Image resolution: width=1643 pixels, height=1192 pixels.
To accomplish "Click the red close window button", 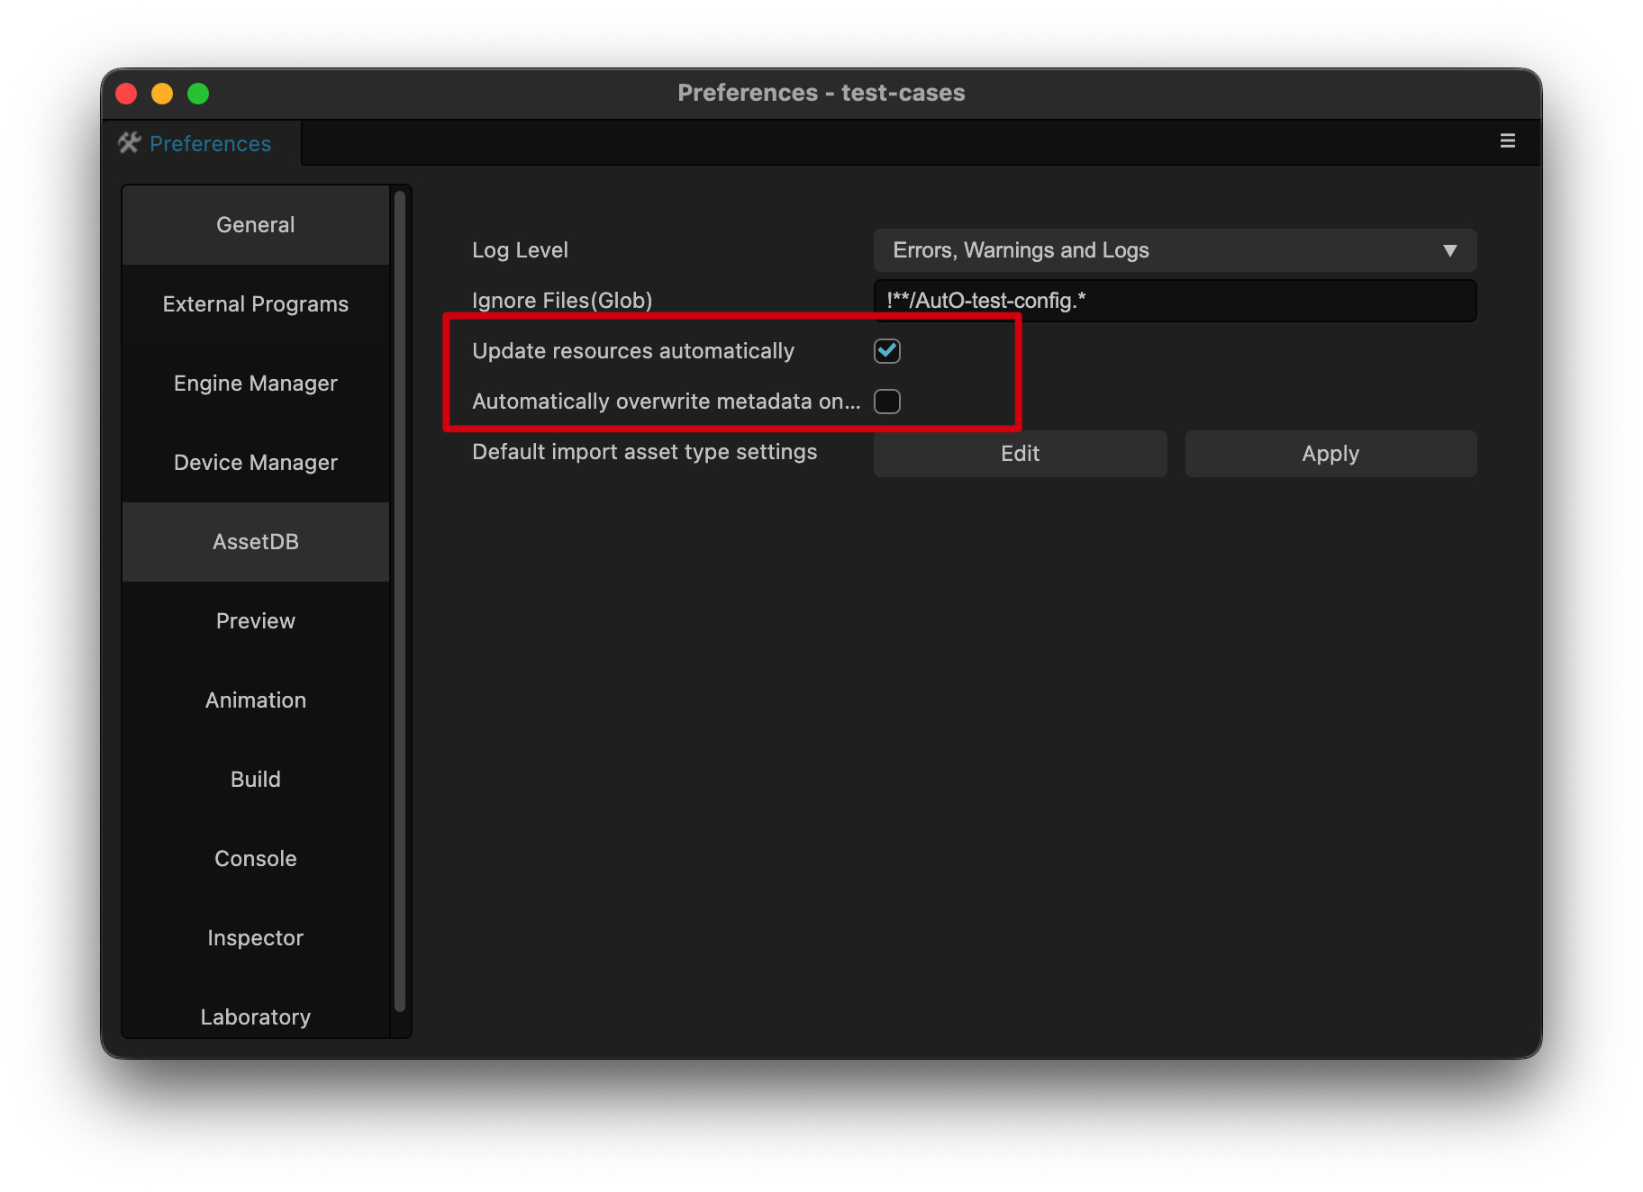I will [x=126, y=94].
